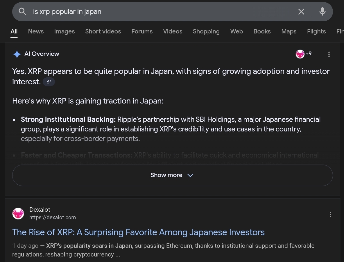Open the Web tab
Viewport: 344px width, 262px height.
click(236, 31)
